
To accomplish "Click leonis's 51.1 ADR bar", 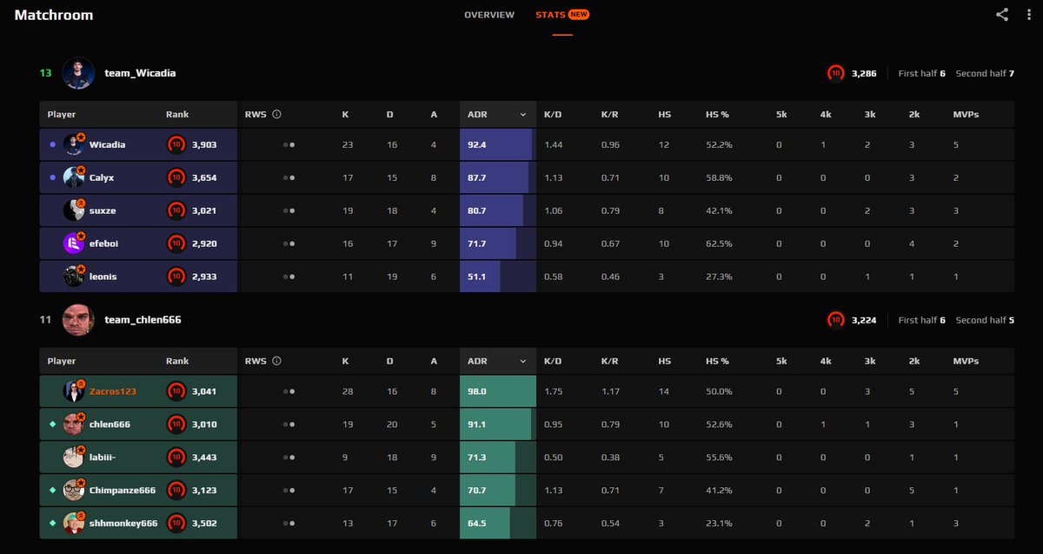I will 498,277.
